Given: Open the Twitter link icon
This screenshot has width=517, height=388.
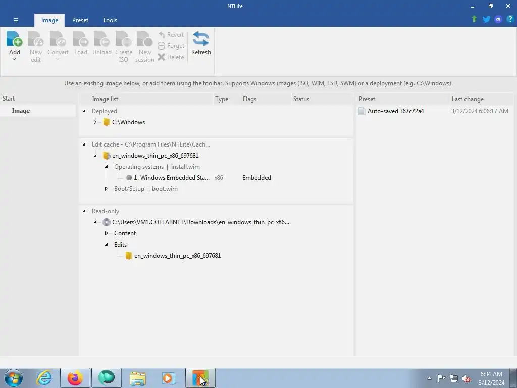Looking at the screenshot, I should pos(486,19).
